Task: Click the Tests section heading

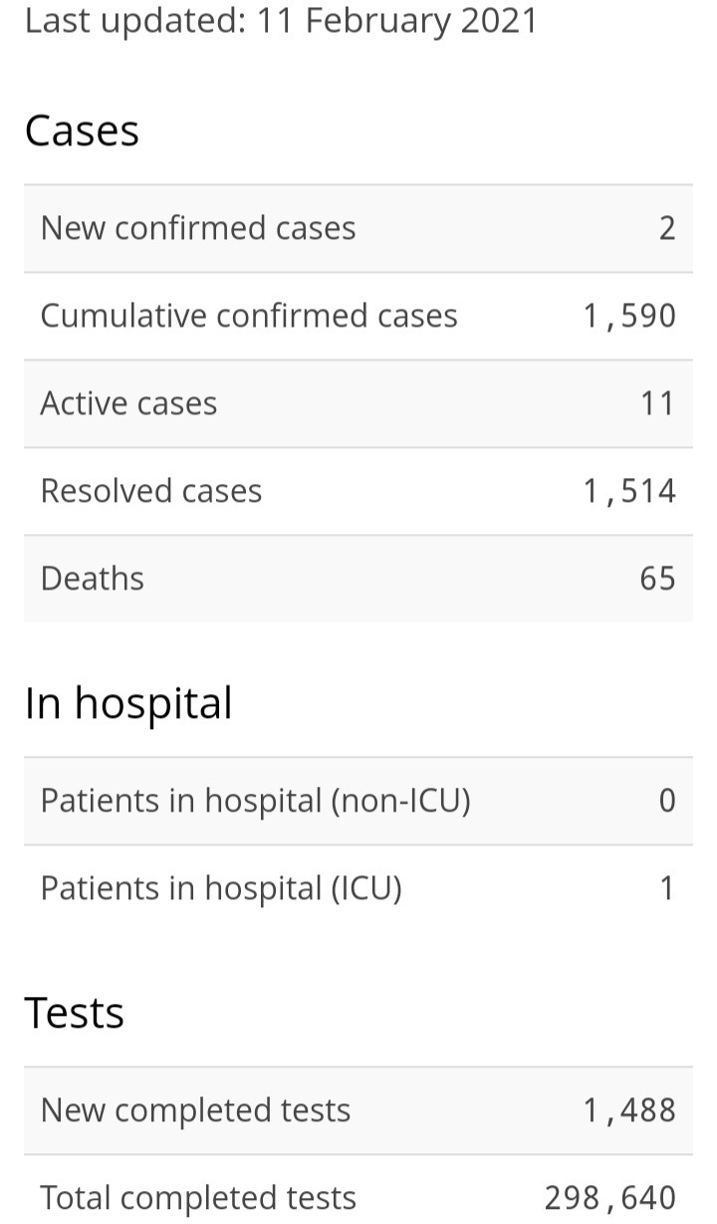Action: point(75,1013)
